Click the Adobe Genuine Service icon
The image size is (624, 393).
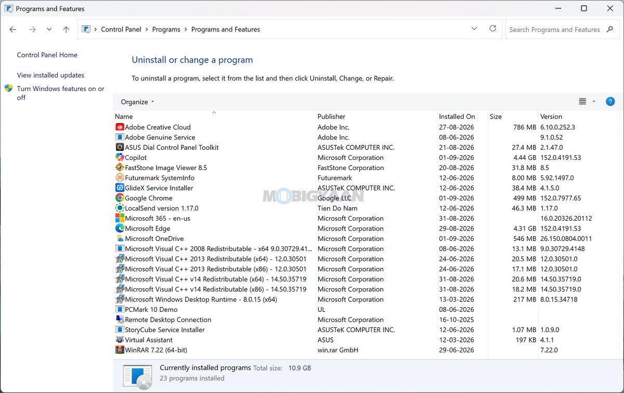tap(120, 137)
